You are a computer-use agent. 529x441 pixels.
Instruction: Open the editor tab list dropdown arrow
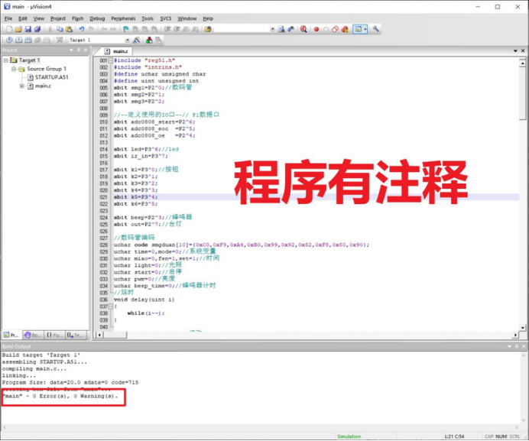click(515, 51)
